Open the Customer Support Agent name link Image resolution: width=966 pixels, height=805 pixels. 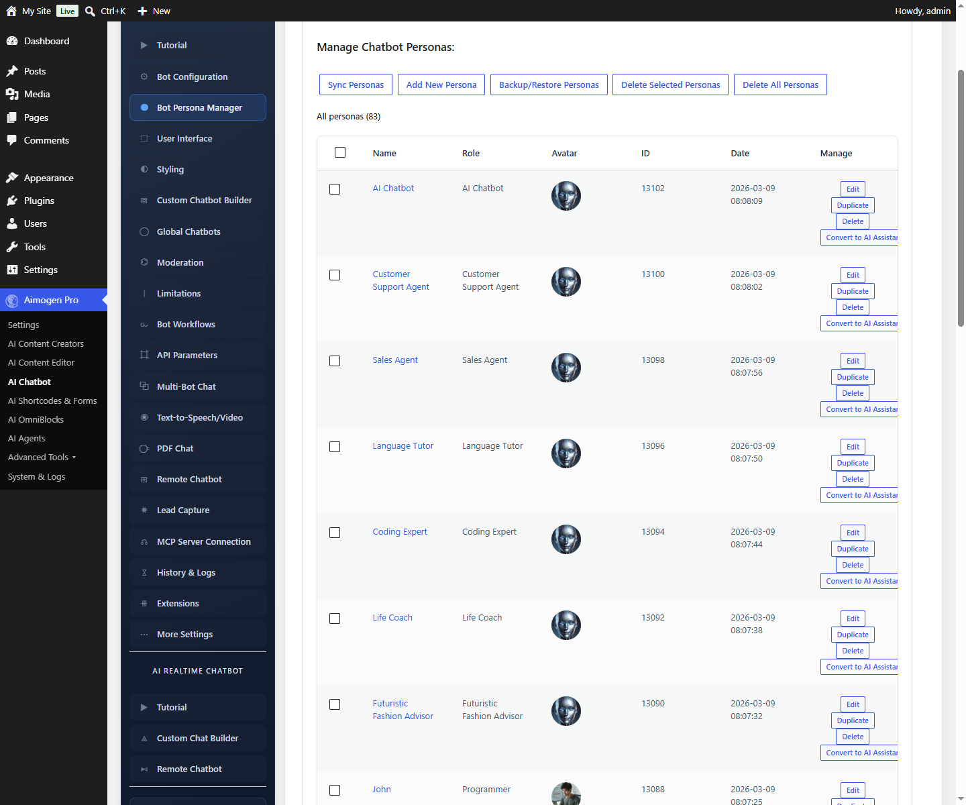click(400, 280)
